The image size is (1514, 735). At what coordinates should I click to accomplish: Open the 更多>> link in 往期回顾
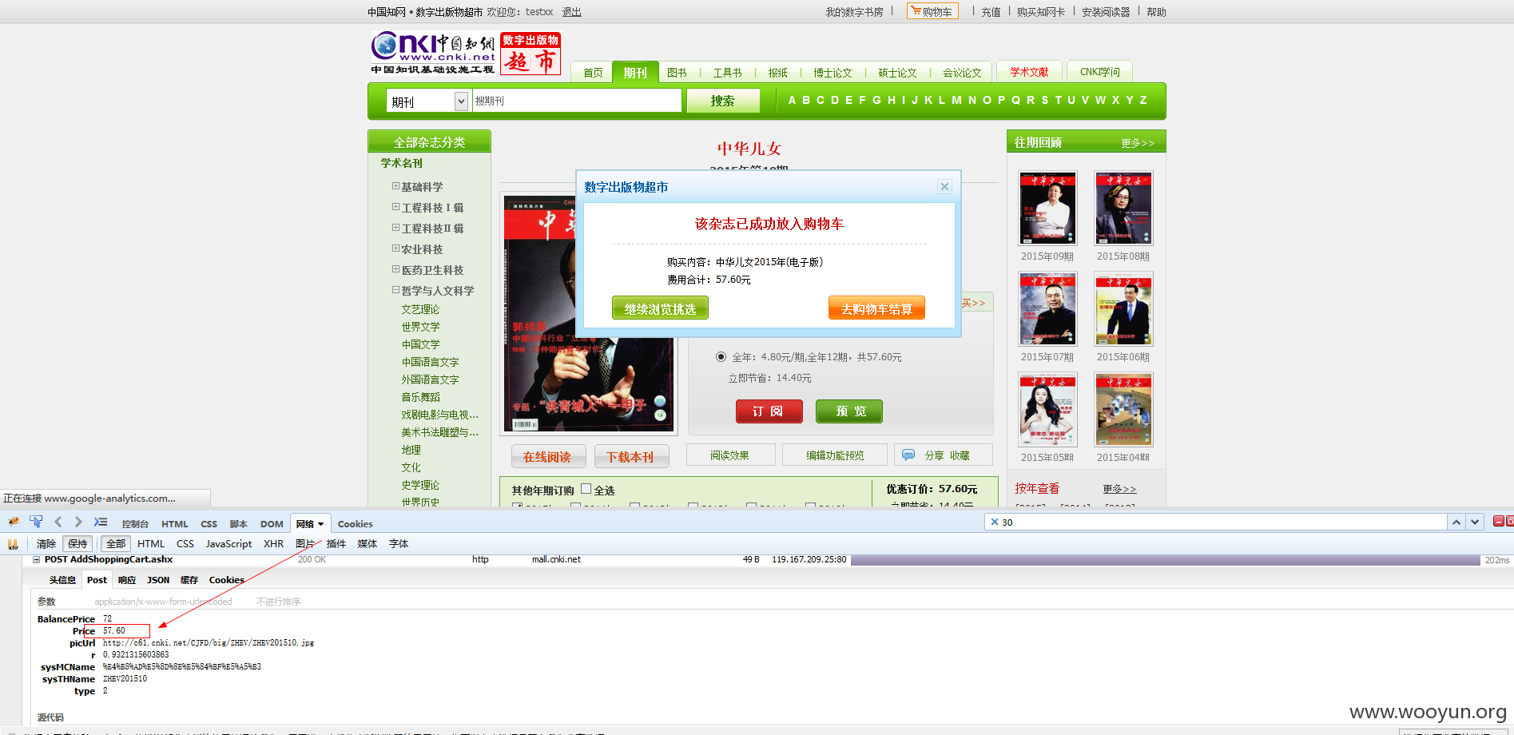click(x=1137, y=143)
